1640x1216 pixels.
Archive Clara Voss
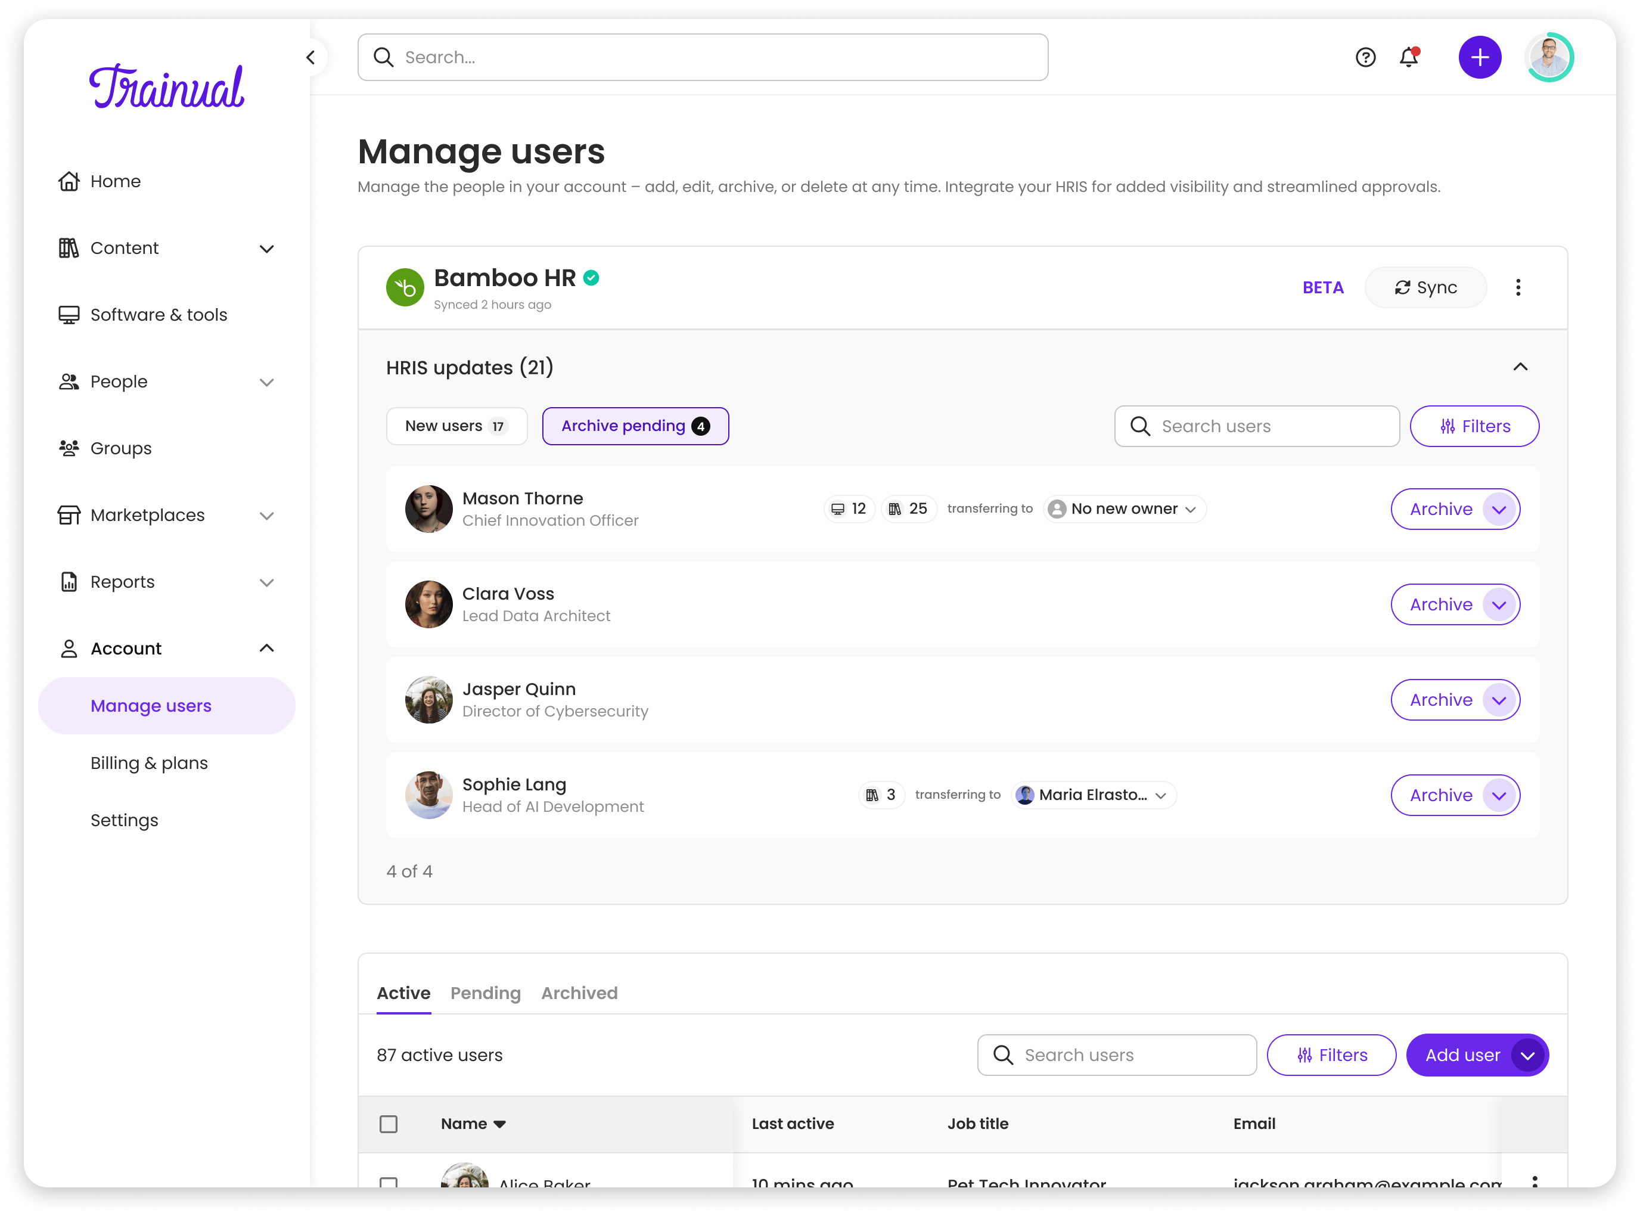click(x=1440, y=604)
